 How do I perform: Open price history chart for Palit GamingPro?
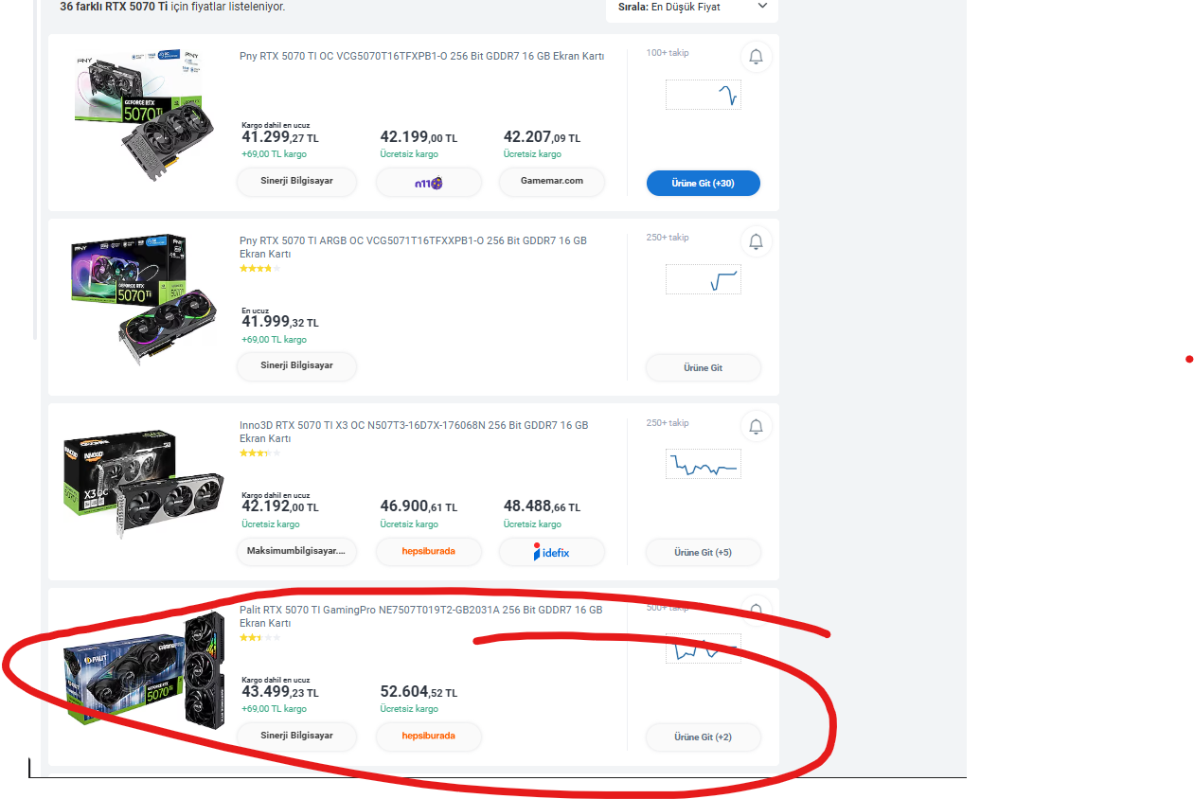click(x=704, y=648)
